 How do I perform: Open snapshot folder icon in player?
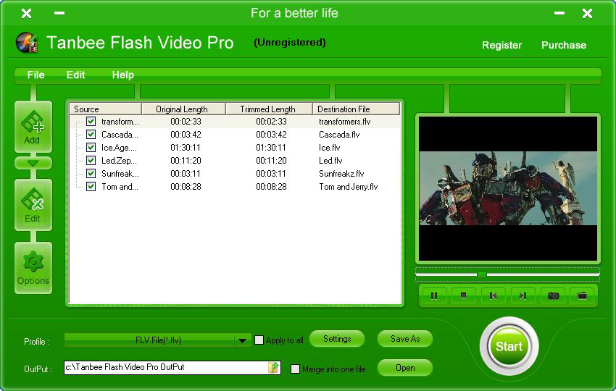582,295
